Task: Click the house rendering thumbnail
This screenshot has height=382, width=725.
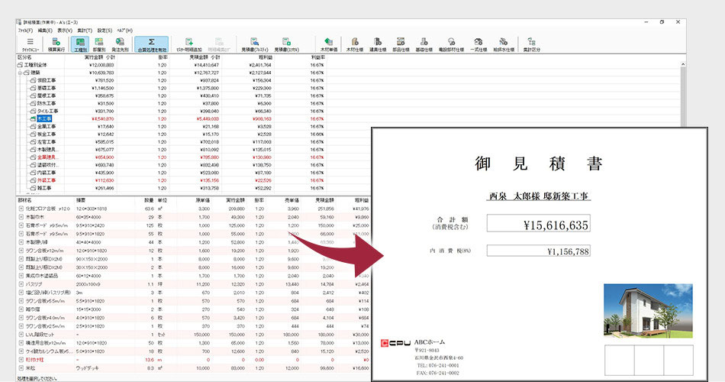Action: point(648,310)
